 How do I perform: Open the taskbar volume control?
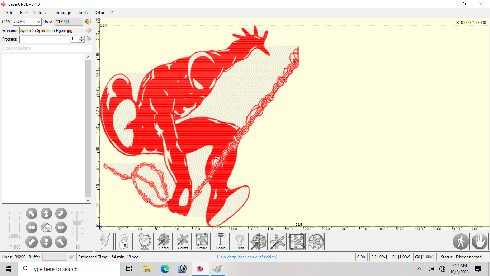click(431, 269)
